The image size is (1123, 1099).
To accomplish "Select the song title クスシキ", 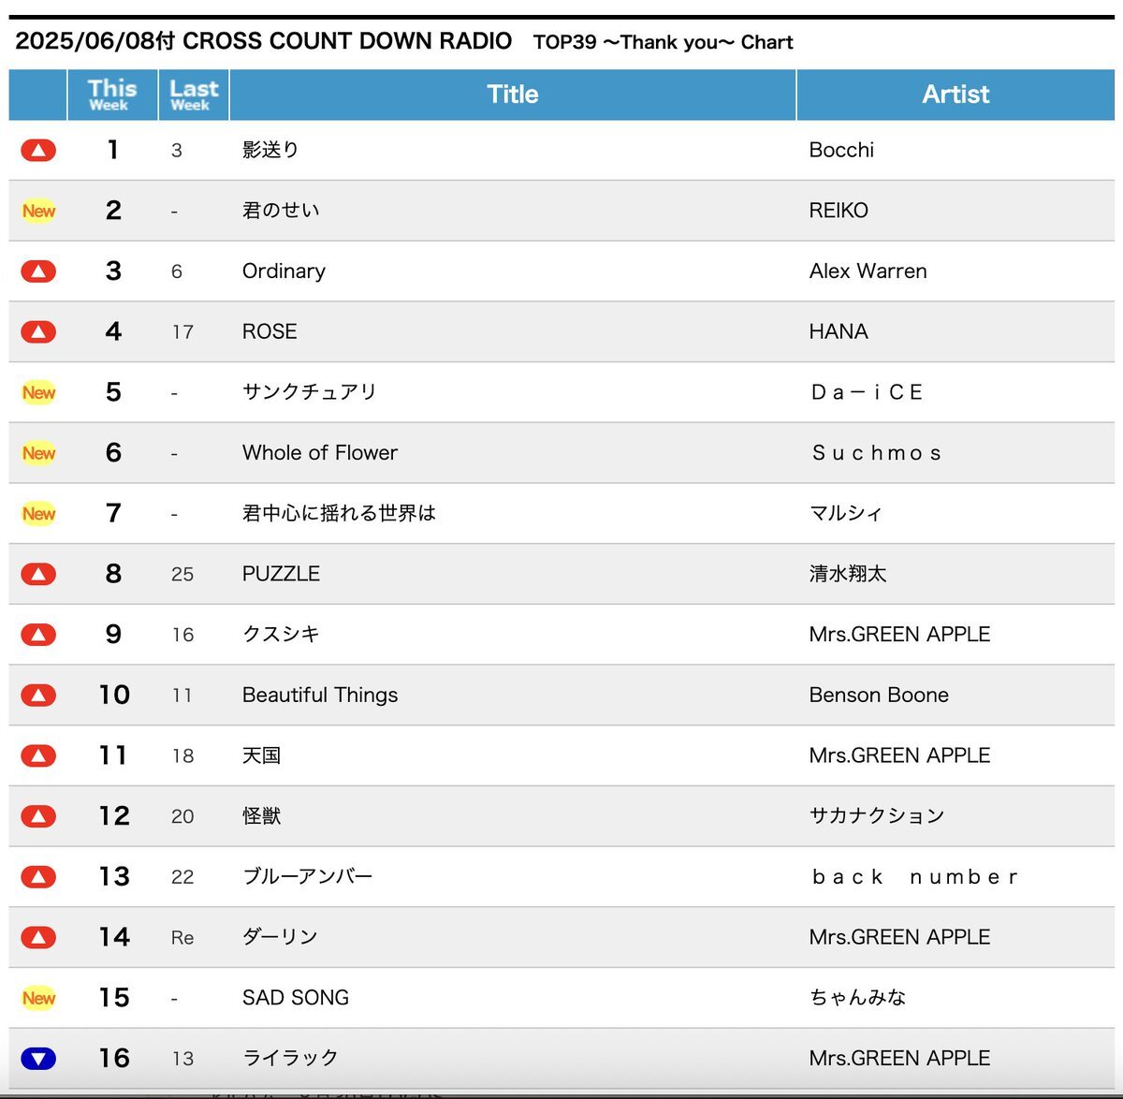I will tap(281, 635).
